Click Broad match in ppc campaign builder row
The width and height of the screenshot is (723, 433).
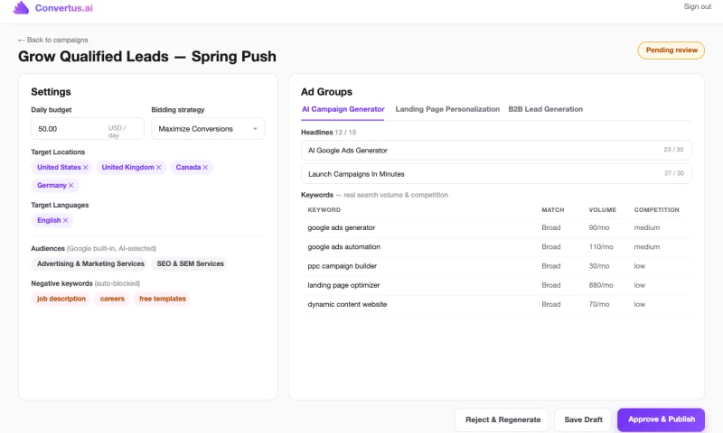coord(551,266)
